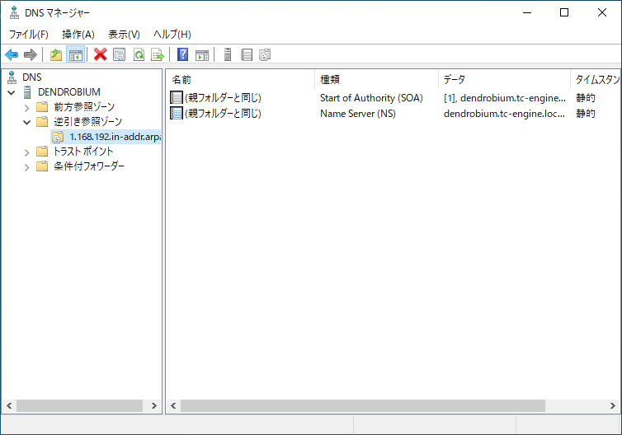Open the 操作(A) menu
Viewport: 622px width, 435px height.
tap(78, 35)
